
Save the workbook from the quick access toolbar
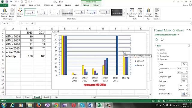pyautogui.click(x=7, y=1)
